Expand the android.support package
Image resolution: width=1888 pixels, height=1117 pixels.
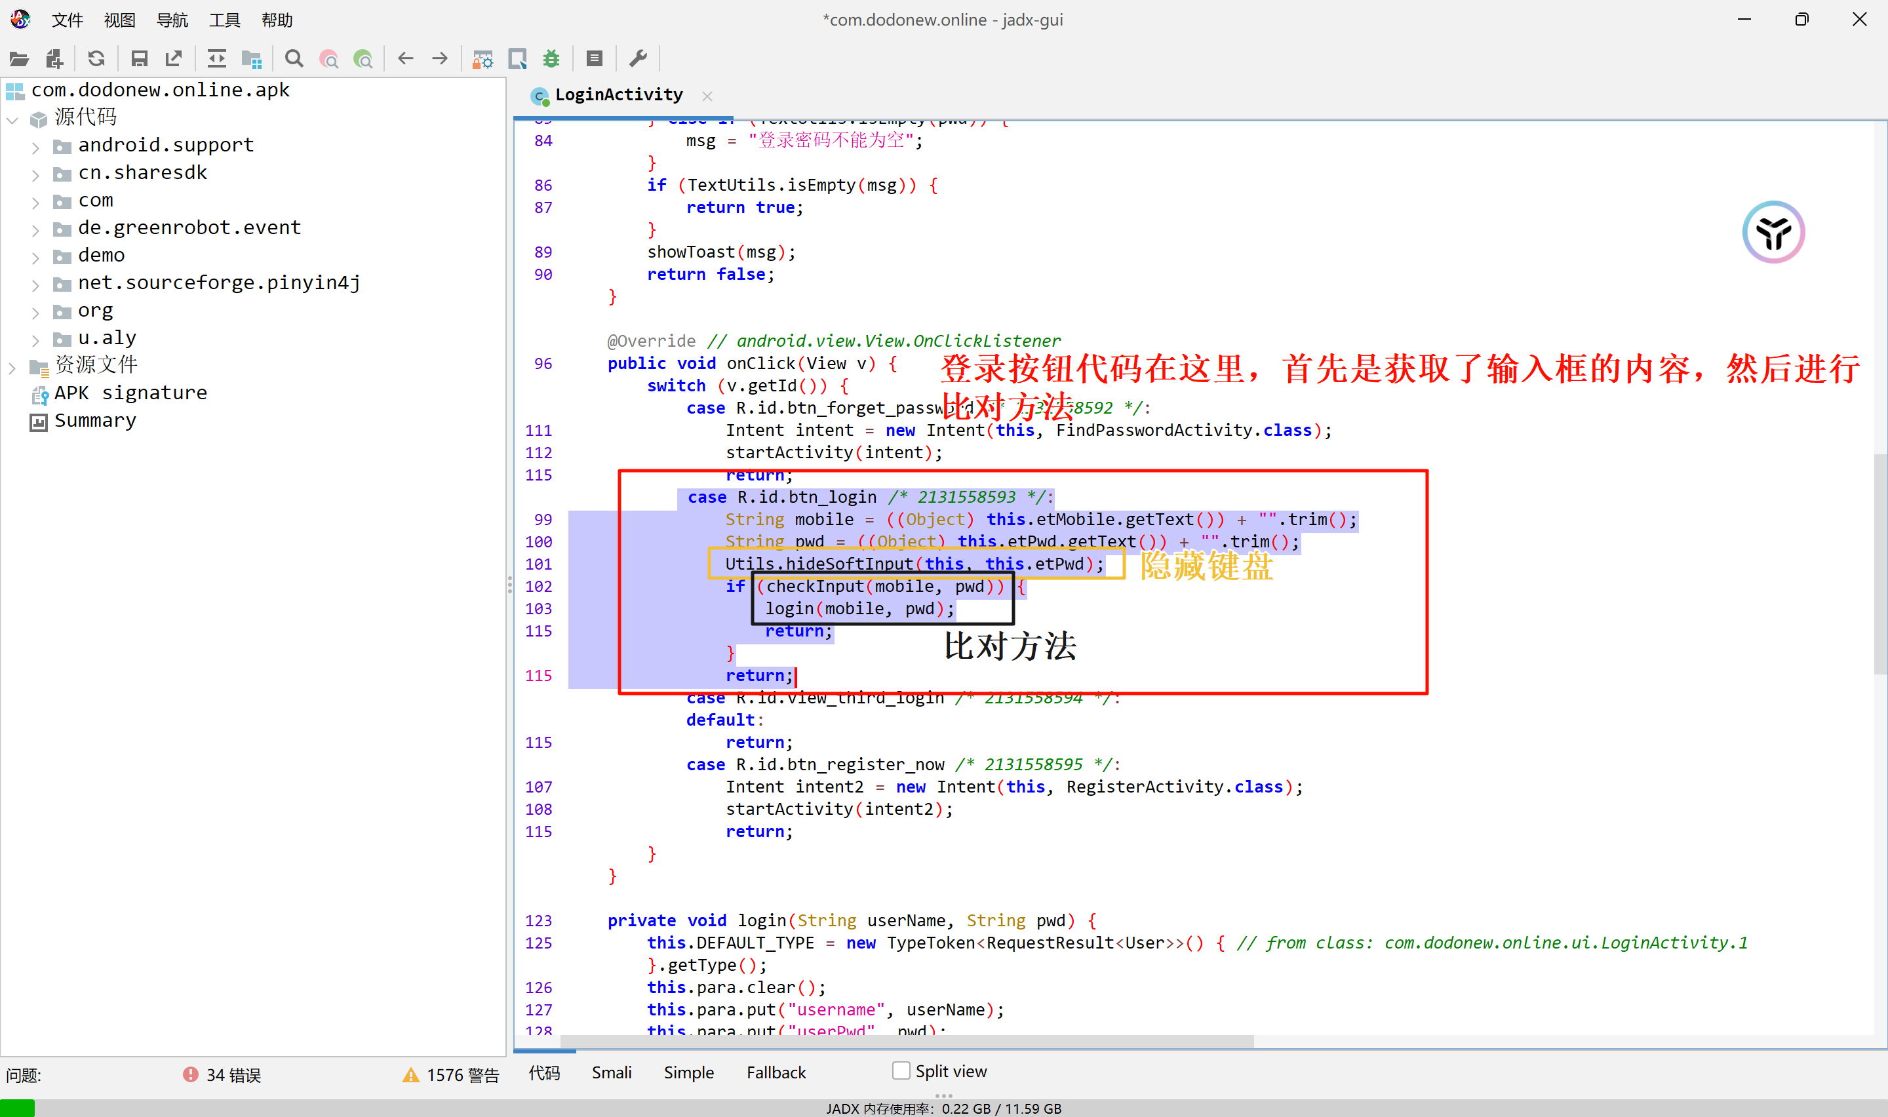35,147
